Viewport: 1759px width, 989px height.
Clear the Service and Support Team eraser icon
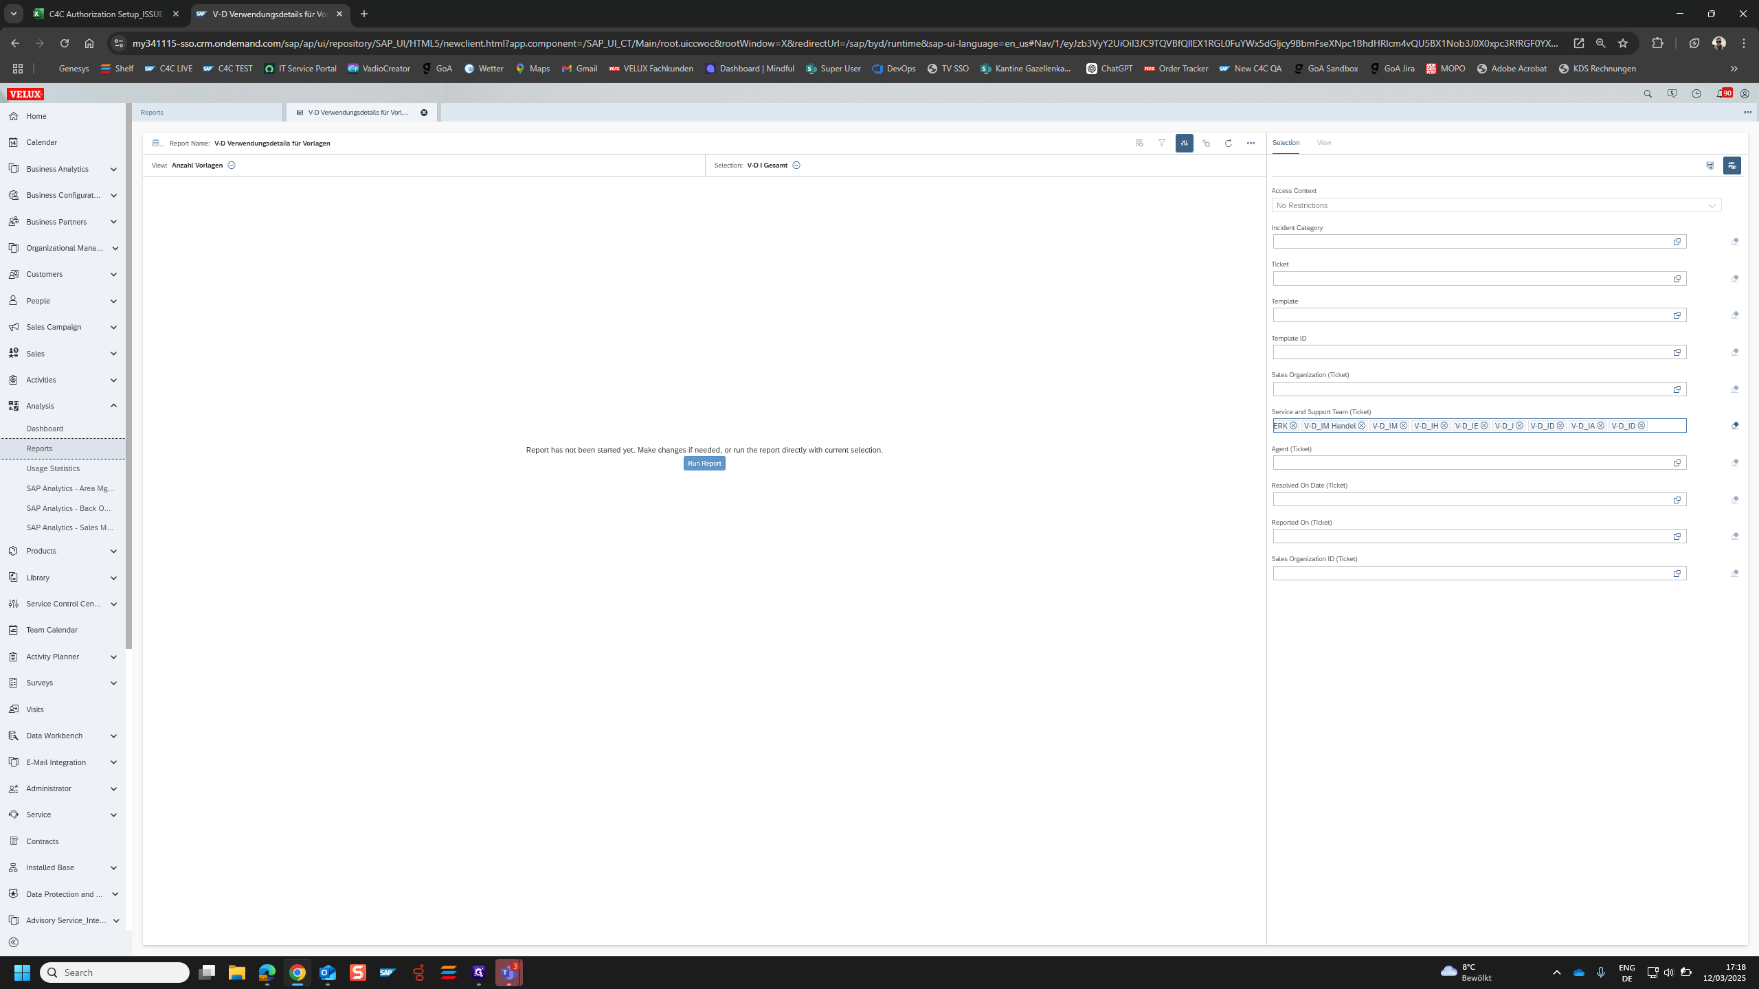coord(1734,425)
